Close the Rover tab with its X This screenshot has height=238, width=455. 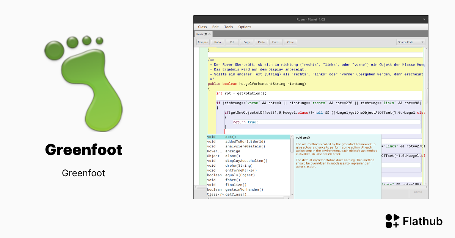coord(209,34)
